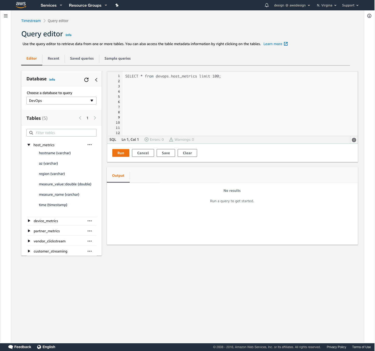Screen dimensions: 375x351
Task: Run the query
Action: [x=121, y=153]
